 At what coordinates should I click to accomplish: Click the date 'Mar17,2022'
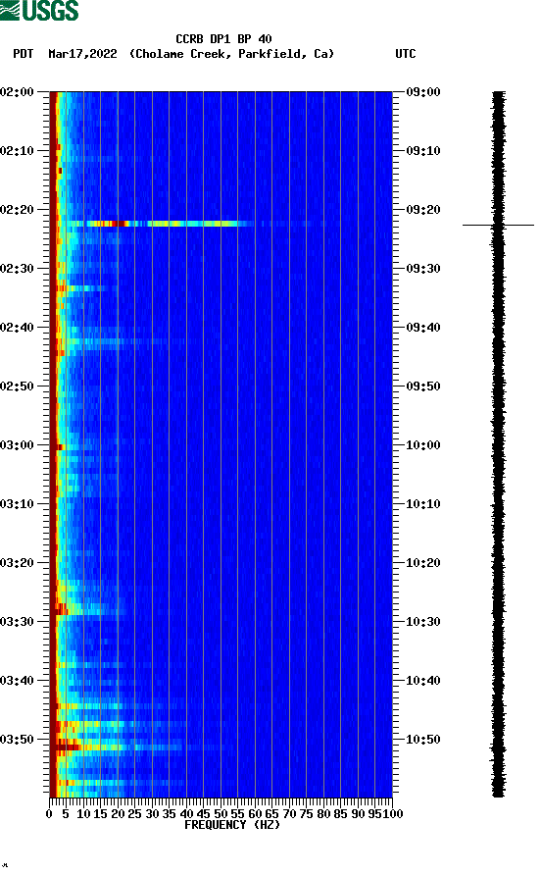(82, 54)
